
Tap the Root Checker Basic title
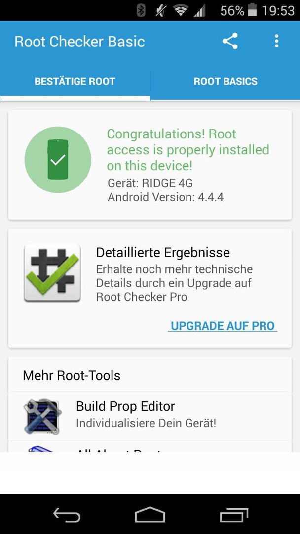coord(79,42)
